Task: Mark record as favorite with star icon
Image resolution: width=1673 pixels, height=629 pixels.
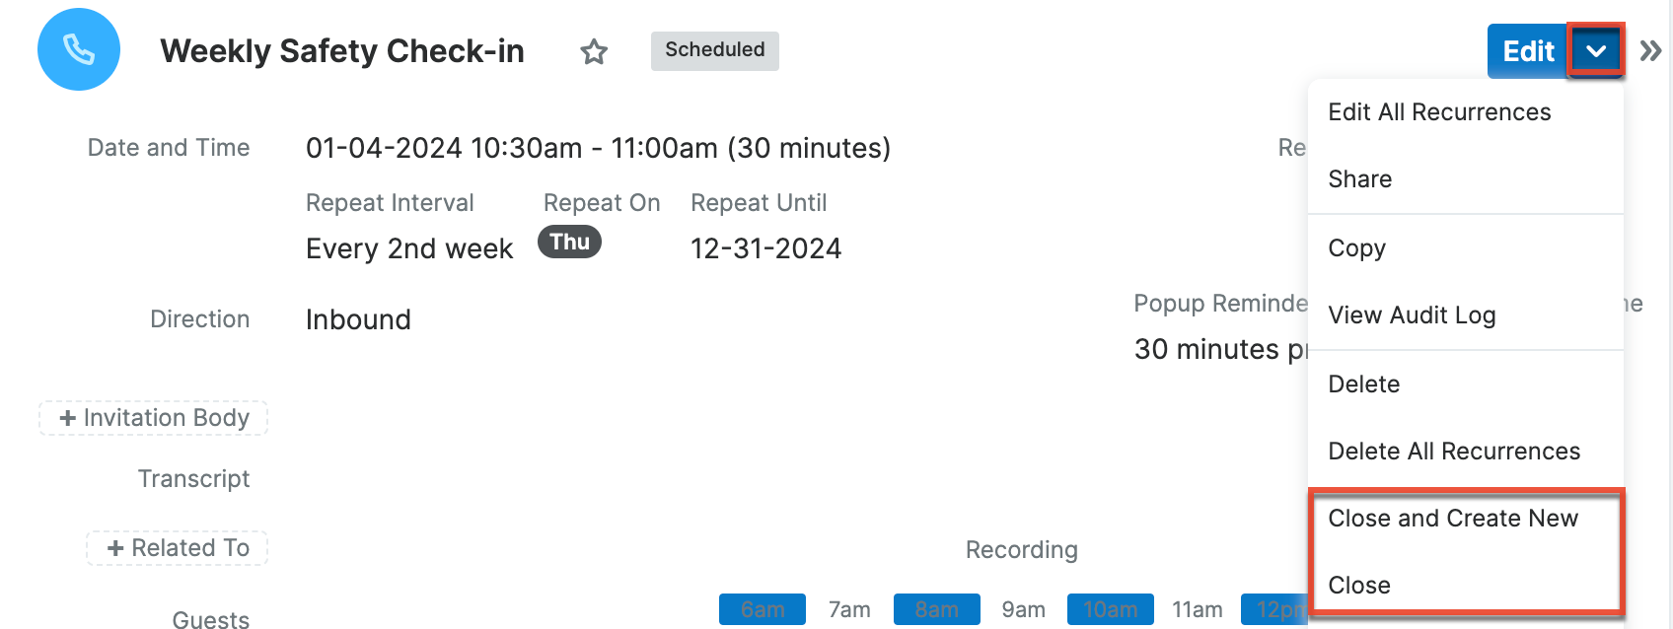Action: click(x=594, y=51)
